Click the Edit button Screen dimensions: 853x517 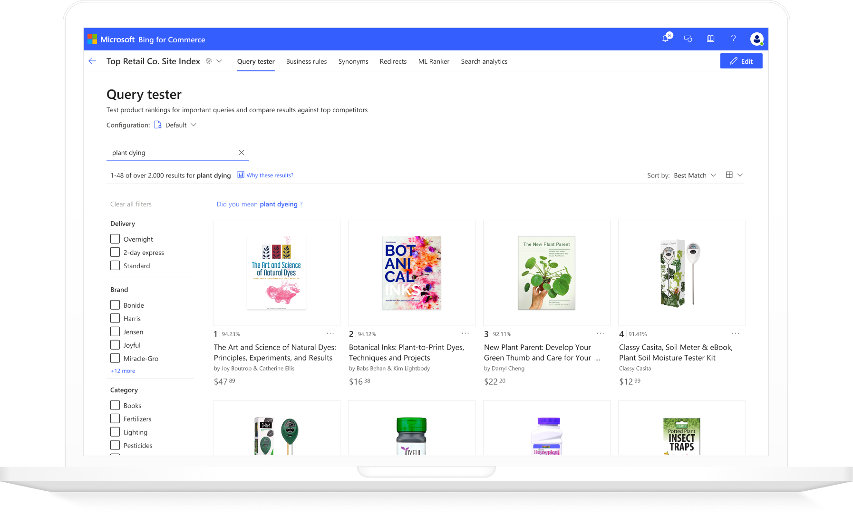pos(741,61)
